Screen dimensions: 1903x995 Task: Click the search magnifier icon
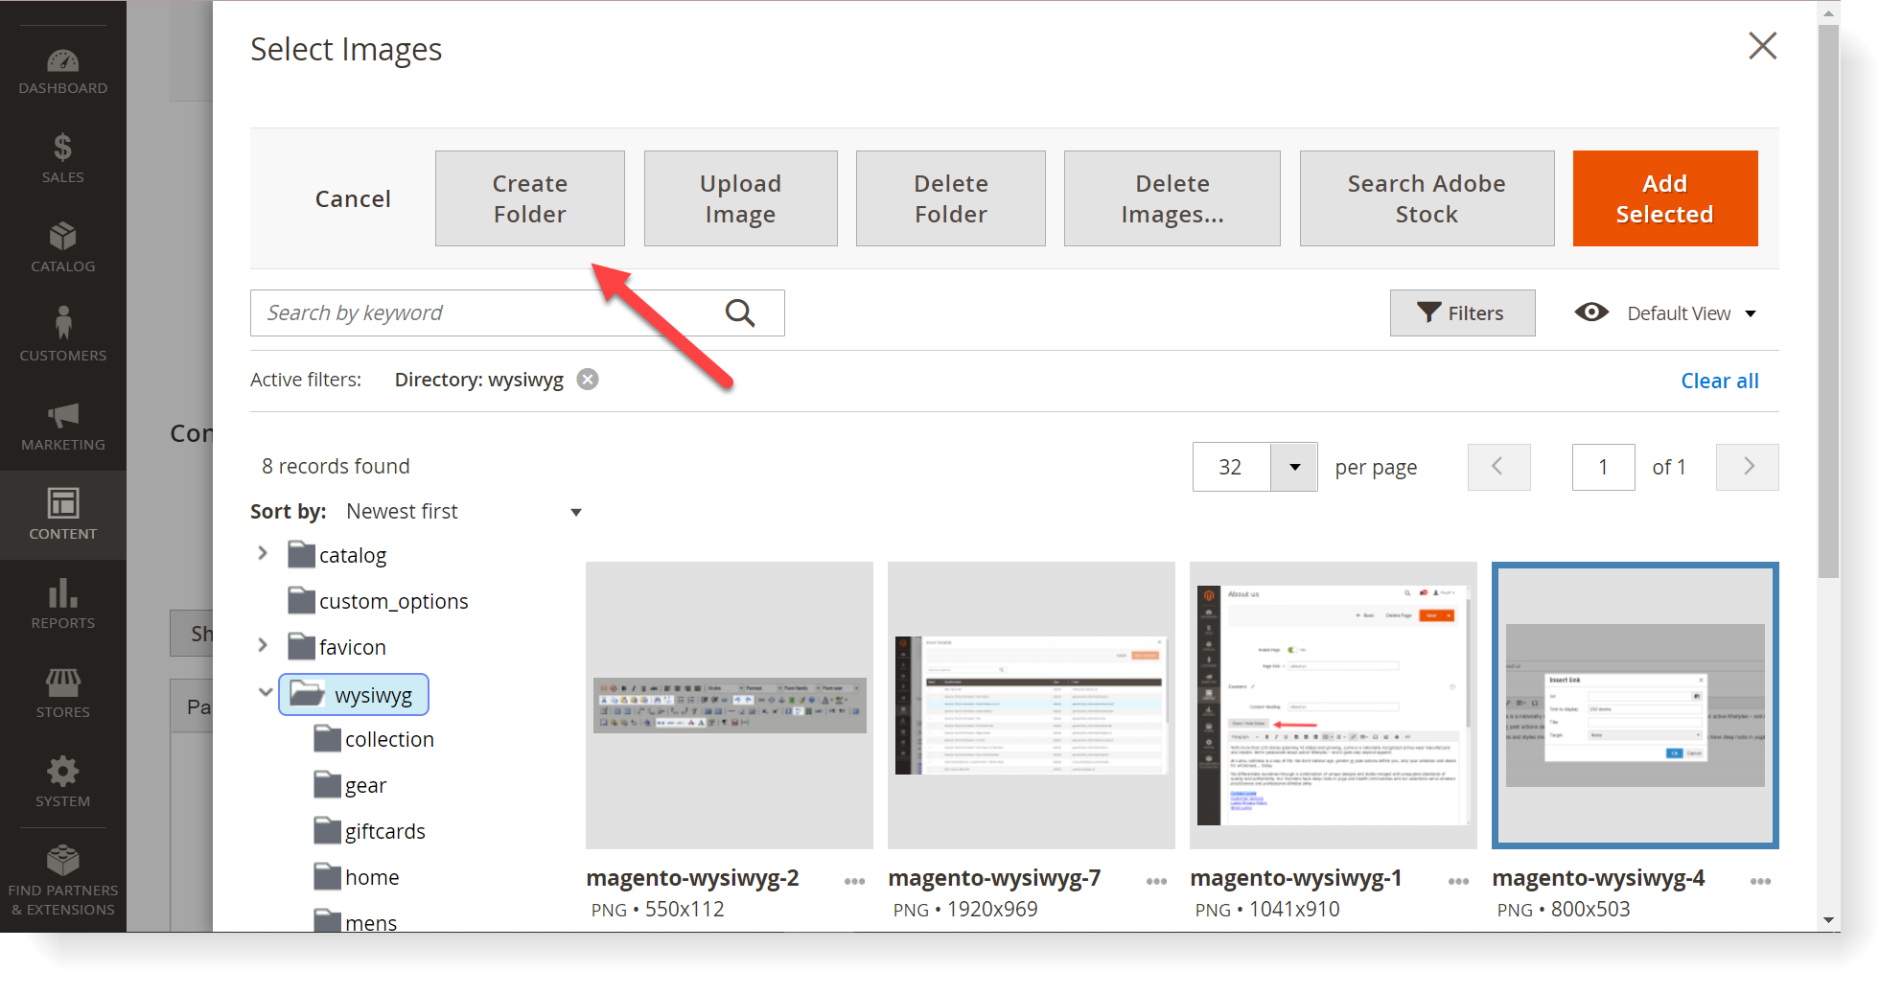point(739,313)
